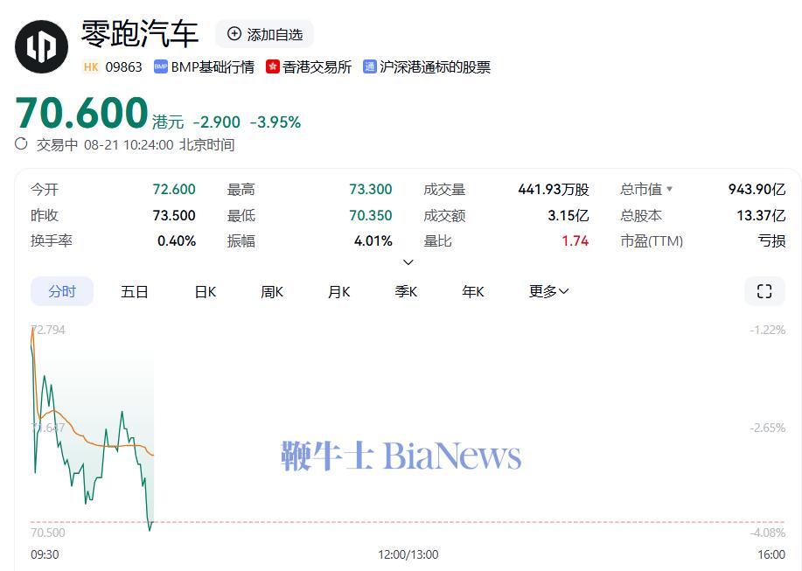Click the 成交量 value 441.93万股
Screen dimensions: 802x571
pos(554,189)
